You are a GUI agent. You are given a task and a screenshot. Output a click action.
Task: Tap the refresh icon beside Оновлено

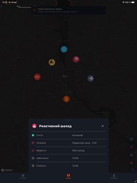click(x=33, y=166)
